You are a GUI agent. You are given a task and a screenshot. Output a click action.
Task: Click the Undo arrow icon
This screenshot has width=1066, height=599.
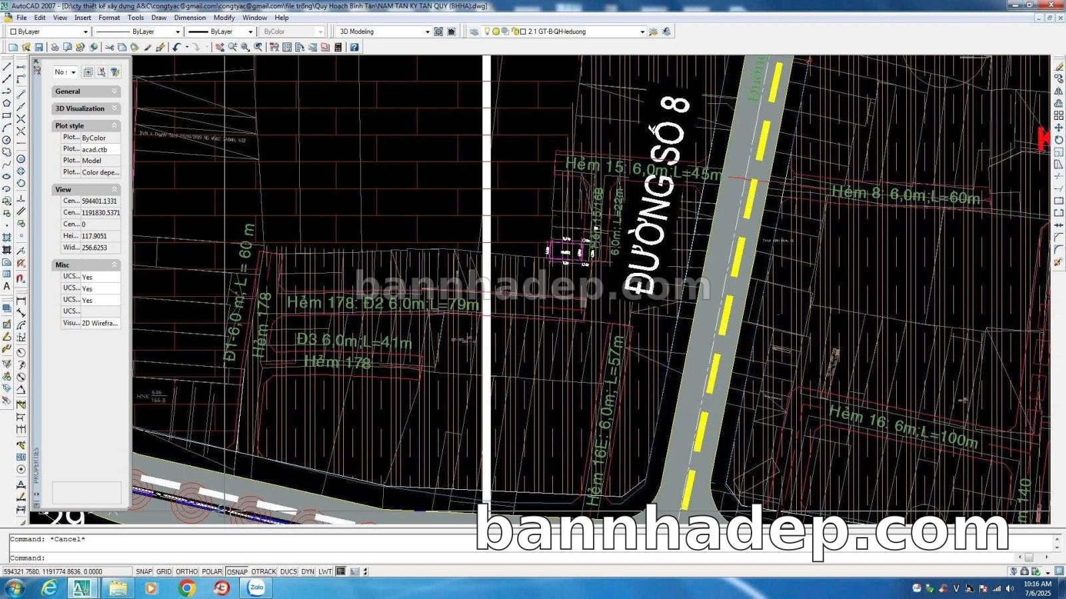click(177, 47)
